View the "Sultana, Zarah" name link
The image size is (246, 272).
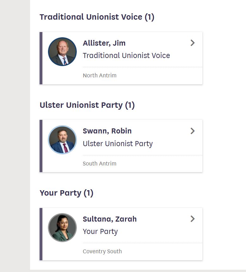[110, 219]
